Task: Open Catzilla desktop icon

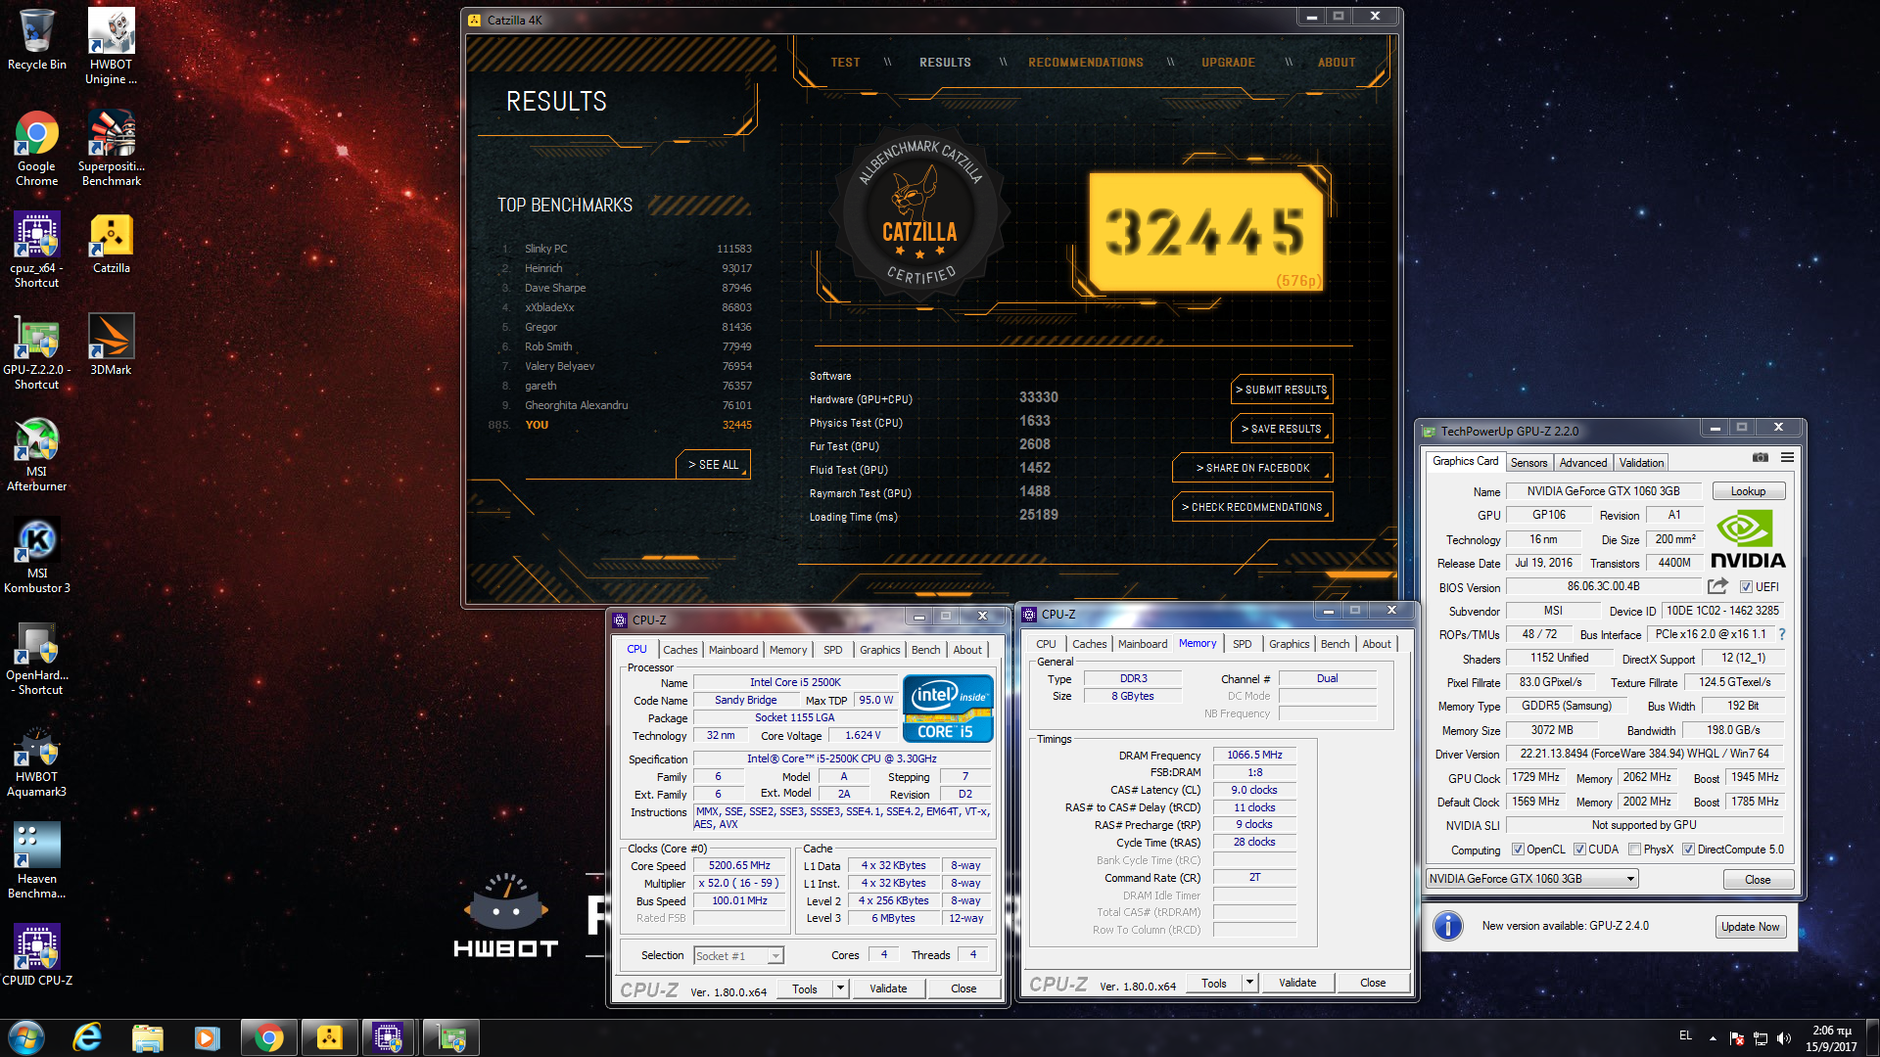Action: (x=111, y=243)
